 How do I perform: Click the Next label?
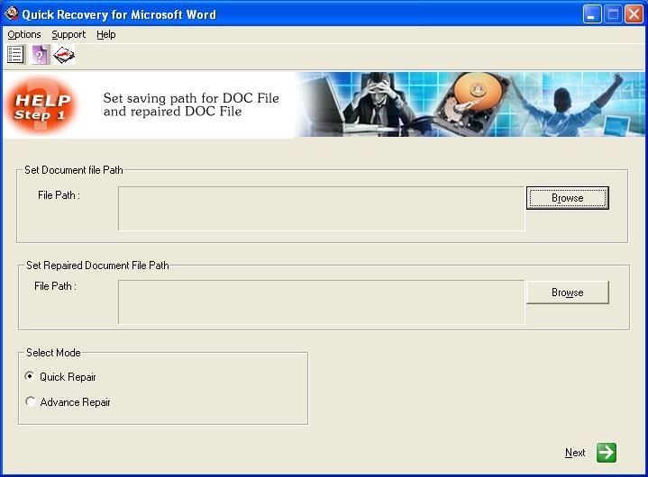pyautogui.click(x=575, y=453)
